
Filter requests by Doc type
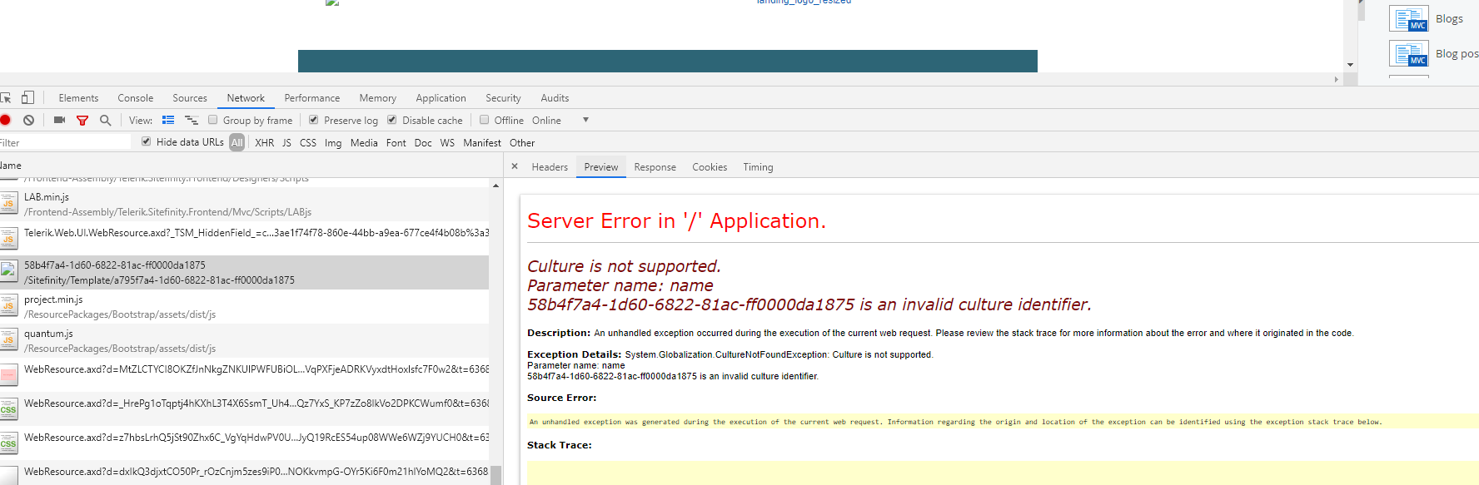pos(423,143)
